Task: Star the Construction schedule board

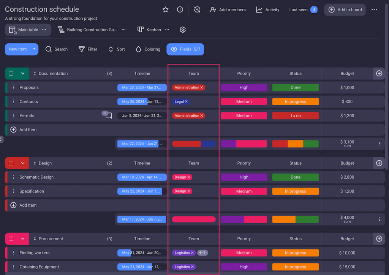Action: [x=165, y=9]
